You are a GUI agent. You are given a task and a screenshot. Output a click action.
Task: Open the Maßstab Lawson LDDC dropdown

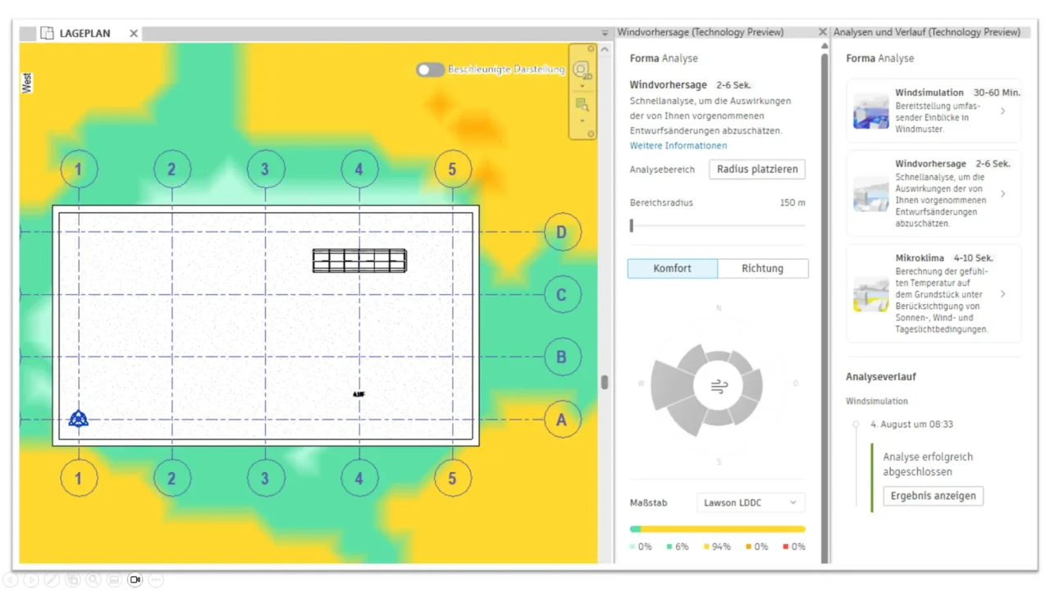[750, 502]
